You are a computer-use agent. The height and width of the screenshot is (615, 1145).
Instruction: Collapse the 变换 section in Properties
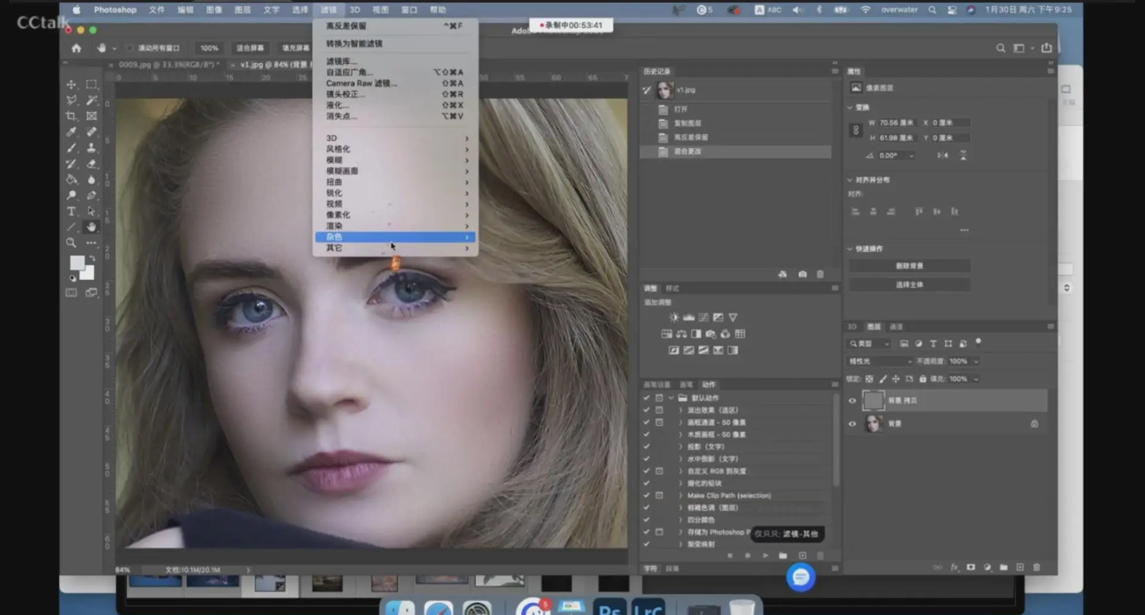pos(850,107)
